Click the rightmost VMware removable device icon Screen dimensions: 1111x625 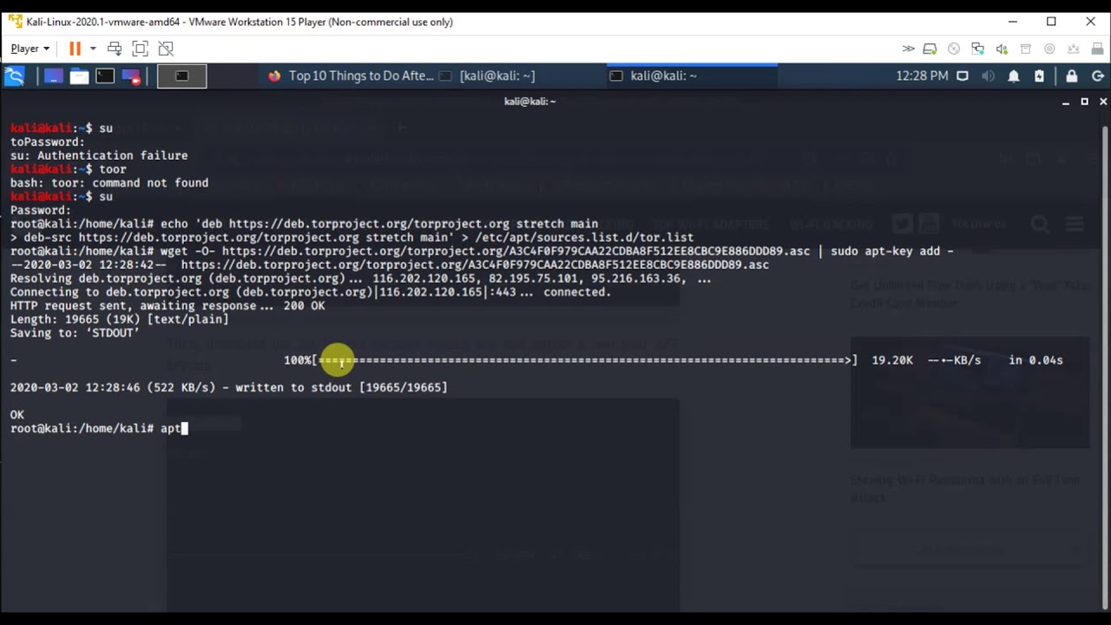pos(1097,49)
